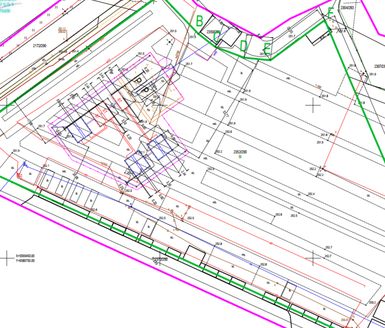Click the 253.2 elevation label
This screenshot has height=328, width=385.
pos(372,302)
